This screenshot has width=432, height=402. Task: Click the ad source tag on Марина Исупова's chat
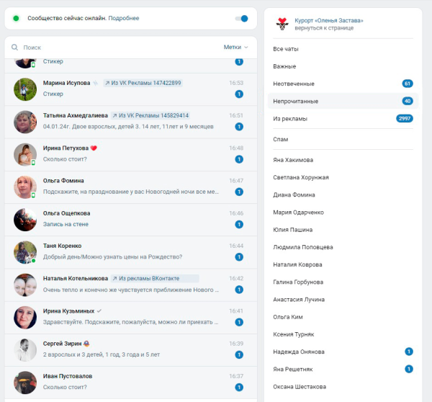click(143, 83)
